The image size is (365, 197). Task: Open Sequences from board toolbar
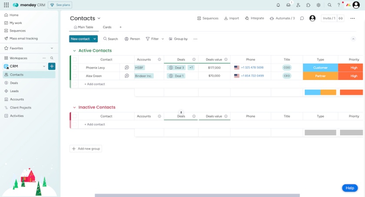[x=208, y=18]
